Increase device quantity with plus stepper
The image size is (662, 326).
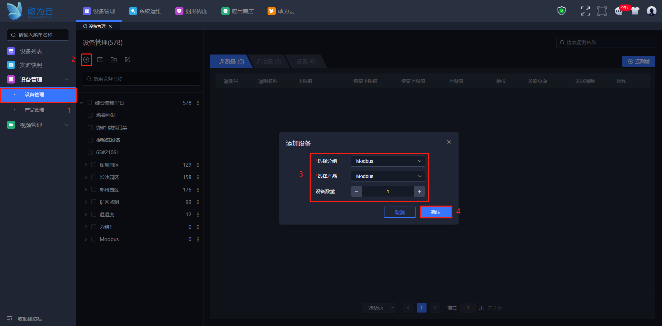point(419,191)
